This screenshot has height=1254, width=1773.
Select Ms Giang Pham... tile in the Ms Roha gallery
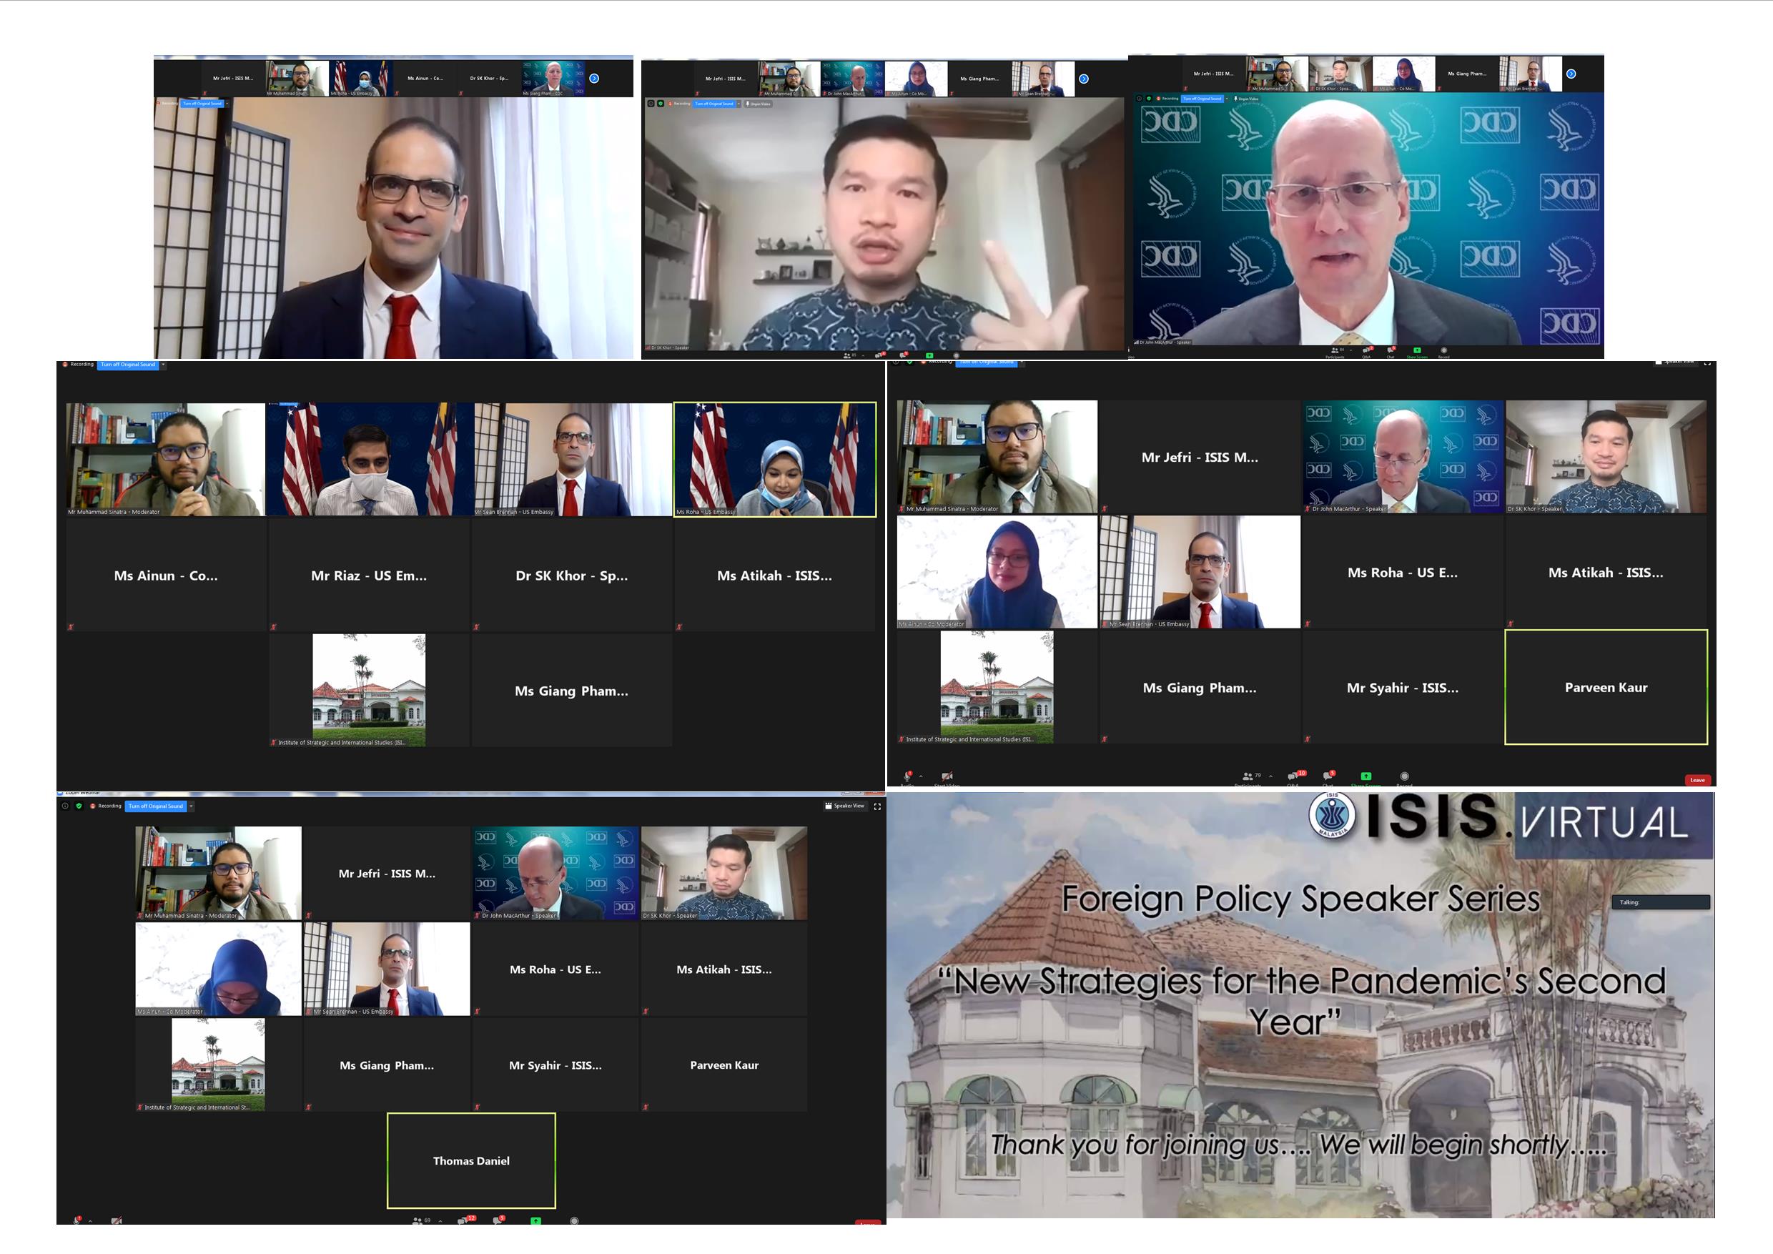pyautogui.click(x=571, y=691)
